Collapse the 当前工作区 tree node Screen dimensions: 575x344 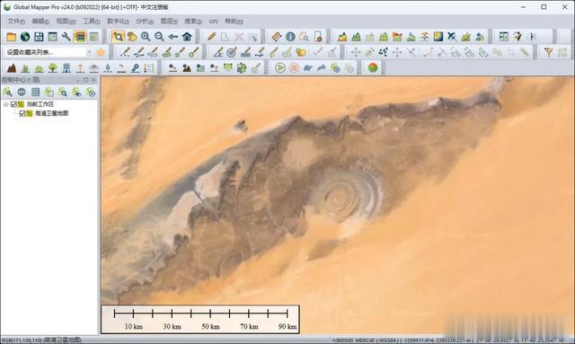click(5, 104)
